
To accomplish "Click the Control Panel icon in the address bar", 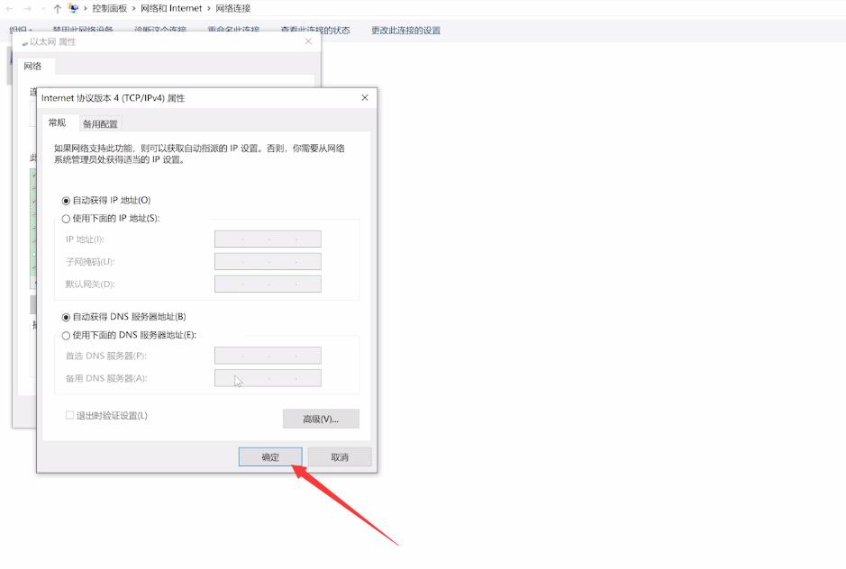I will (x=73, y=8).
